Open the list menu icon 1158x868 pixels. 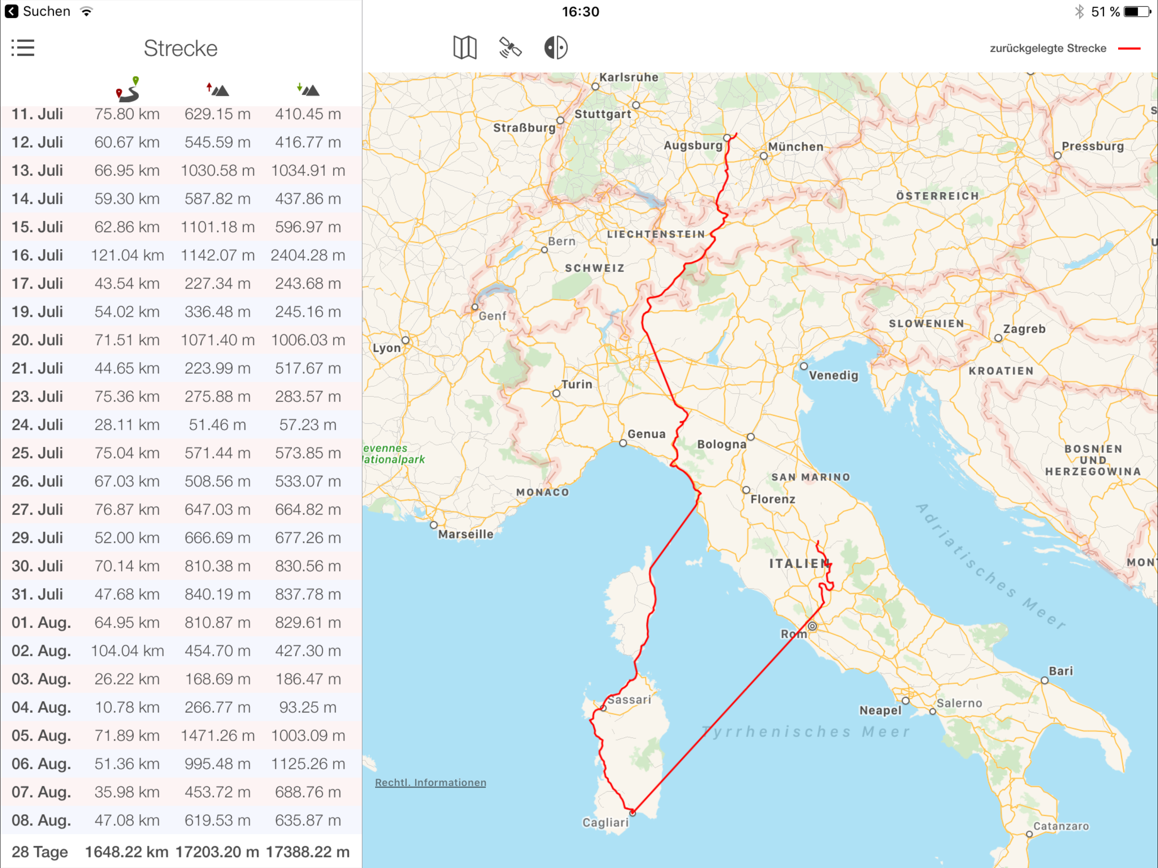pyautogui.click(x=23, y=47)
